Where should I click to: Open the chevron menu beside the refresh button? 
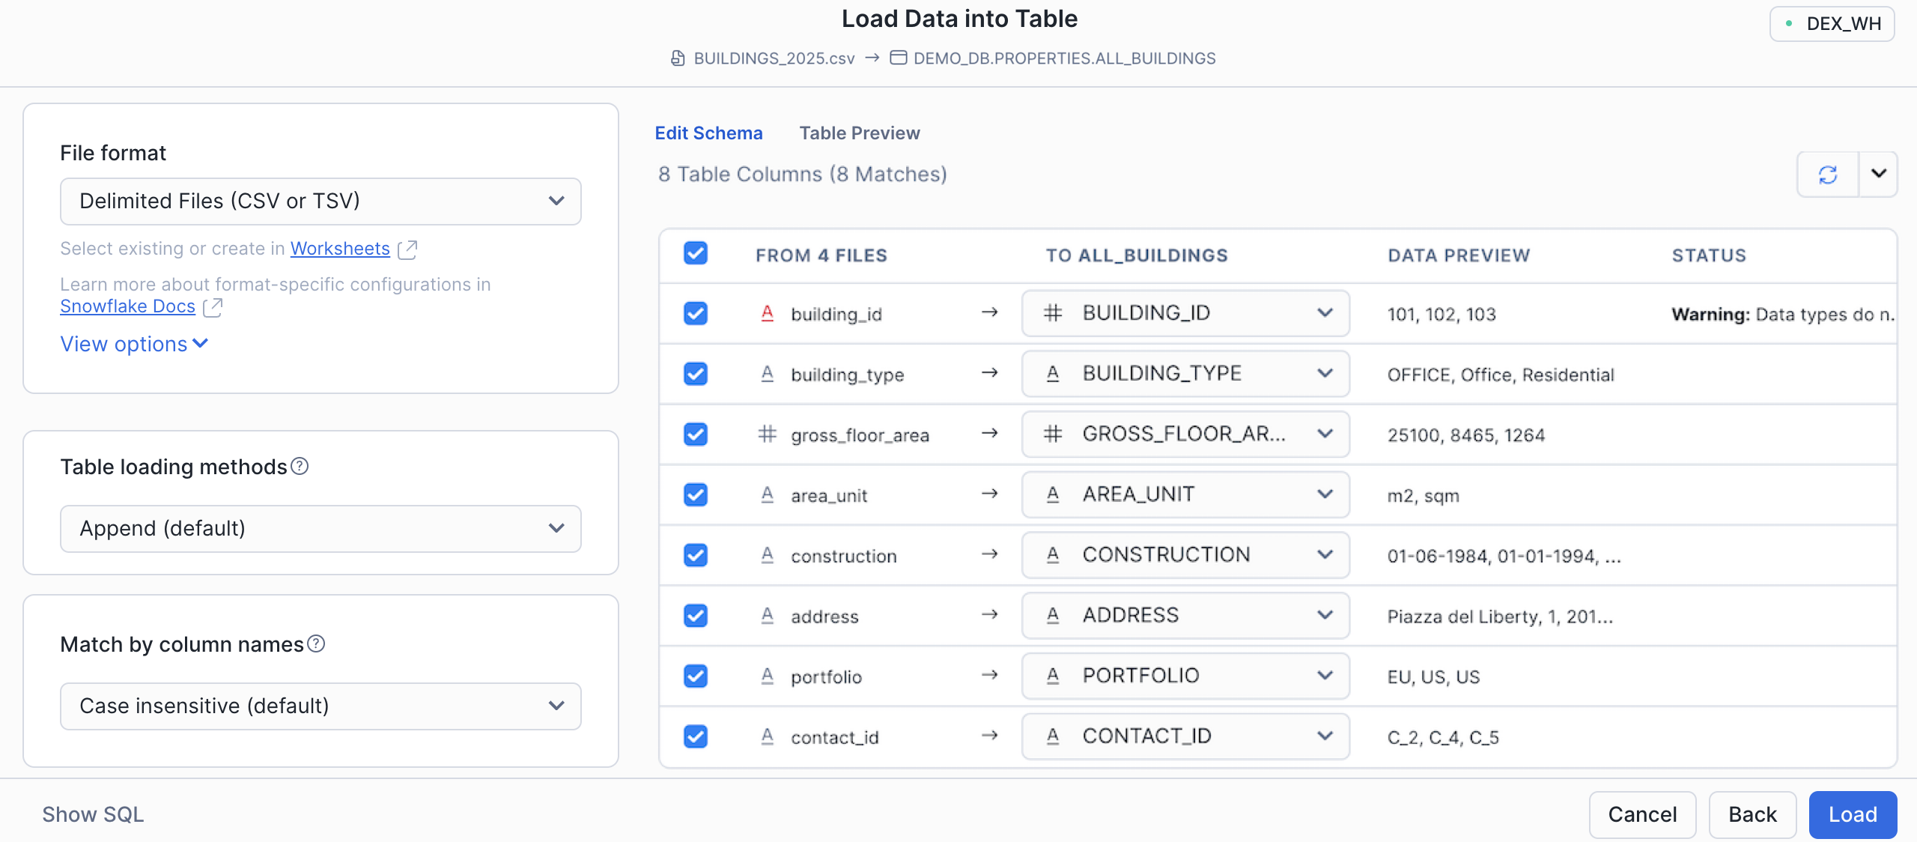[1878, 174]
